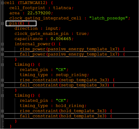This screenshot has width=139, height=129.
Task: Click the fall_power(passive_energy_template_1x7) text
Action: point(69,54)
